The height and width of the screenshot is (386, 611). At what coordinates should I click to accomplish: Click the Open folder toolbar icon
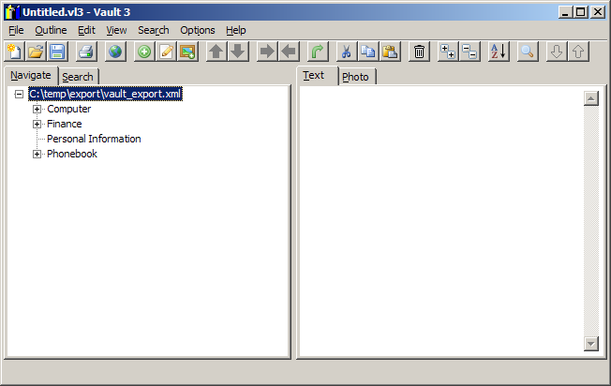[36, 52]
